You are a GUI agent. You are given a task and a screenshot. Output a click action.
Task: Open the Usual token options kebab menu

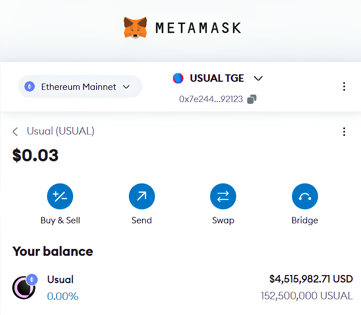tap(344, 132)
